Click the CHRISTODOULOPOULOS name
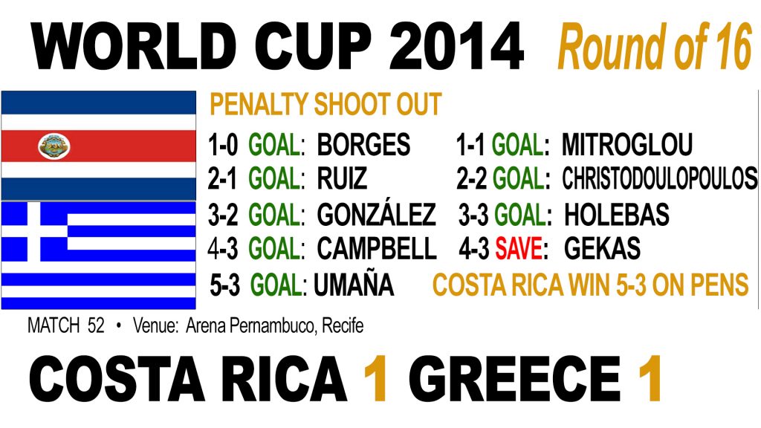The width and height of the screenshot is (761, 428). pos(660,178)
